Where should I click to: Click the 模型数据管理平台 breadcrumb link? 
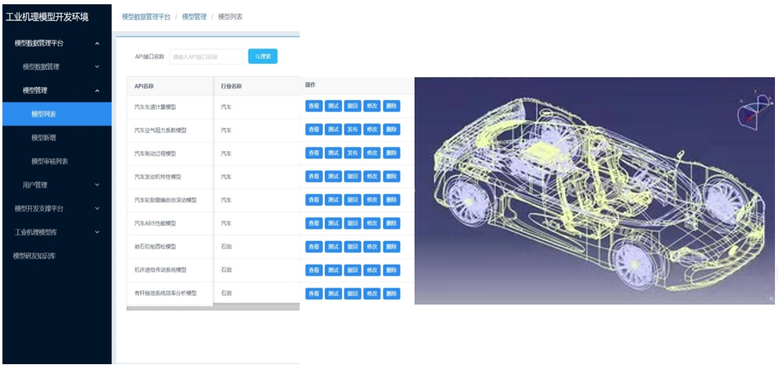click(146, 17)
